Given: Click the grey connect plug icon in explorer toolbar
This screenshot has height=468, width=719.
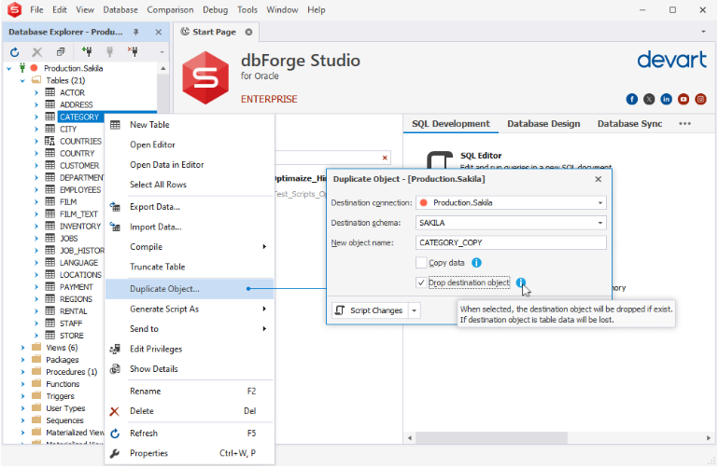Looking at the screenshot, I should (x=109, y=52).
